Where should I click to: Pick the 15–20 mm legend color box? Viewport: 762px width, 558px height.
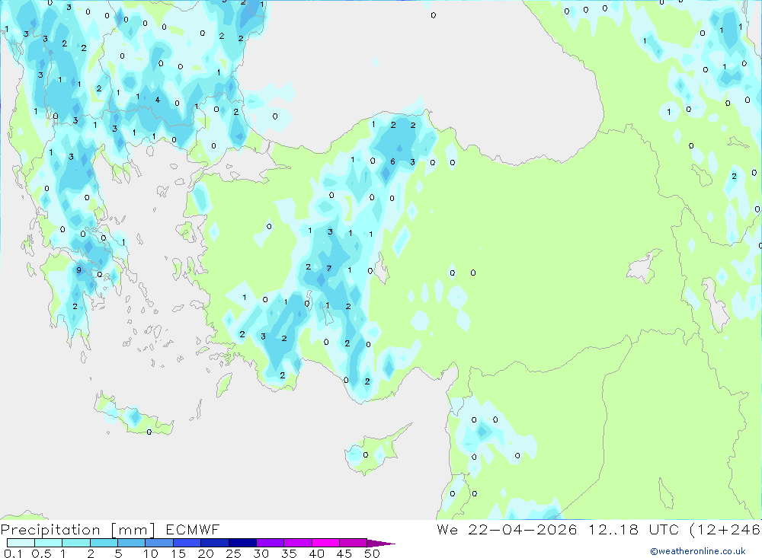[x=187, y=543]
